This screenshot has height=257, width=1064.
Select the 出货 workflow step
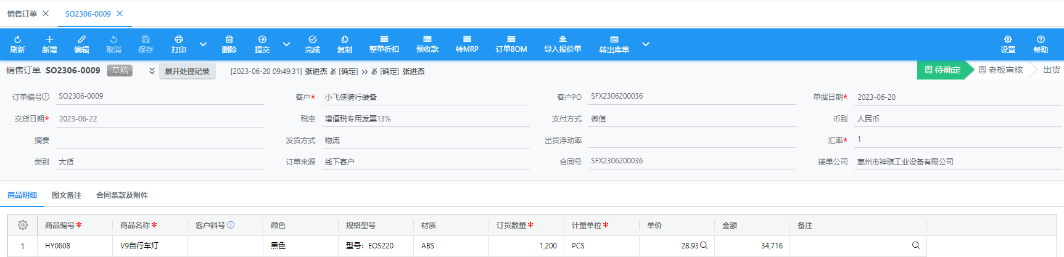coord(1052,70)
